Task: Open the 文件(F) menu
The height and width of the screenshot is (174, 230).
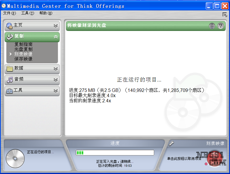Action: tap(10, 13)
